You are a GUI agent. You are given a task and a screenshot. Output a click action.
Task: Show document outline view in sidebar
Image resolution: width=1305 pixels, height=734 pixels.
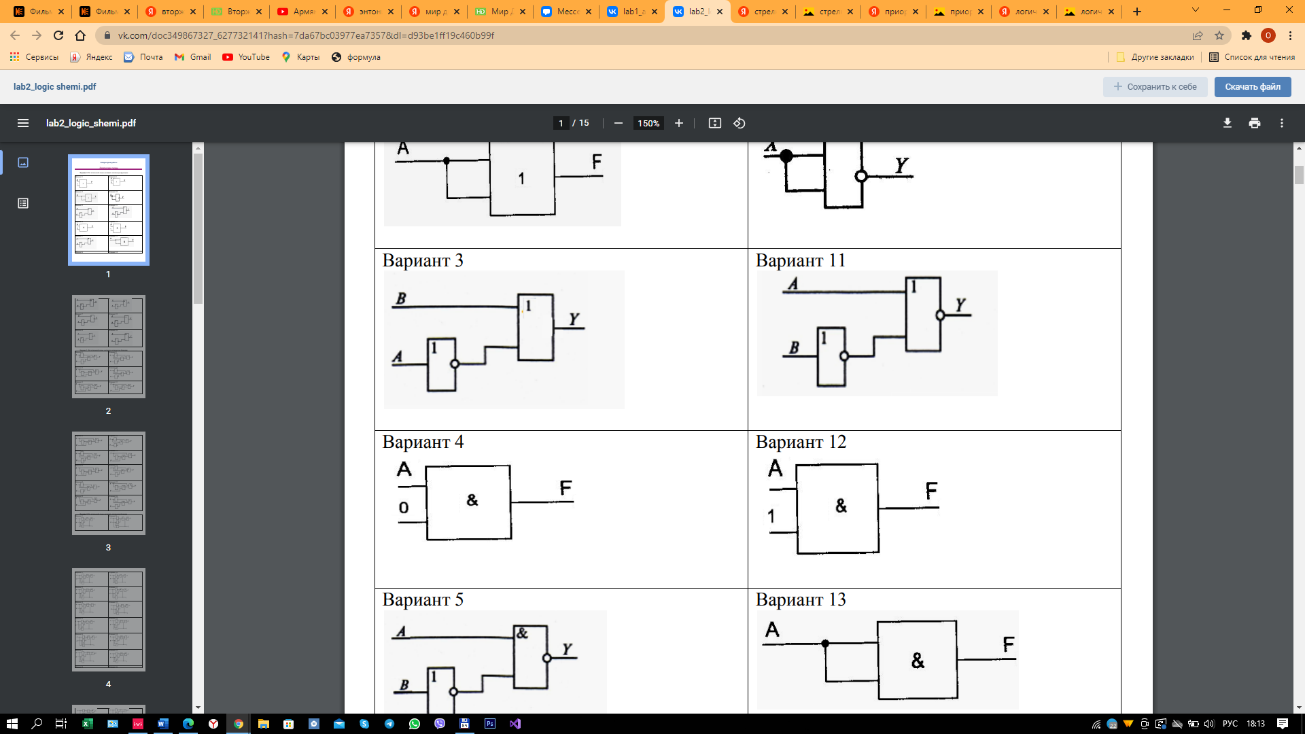coord(23,203)
